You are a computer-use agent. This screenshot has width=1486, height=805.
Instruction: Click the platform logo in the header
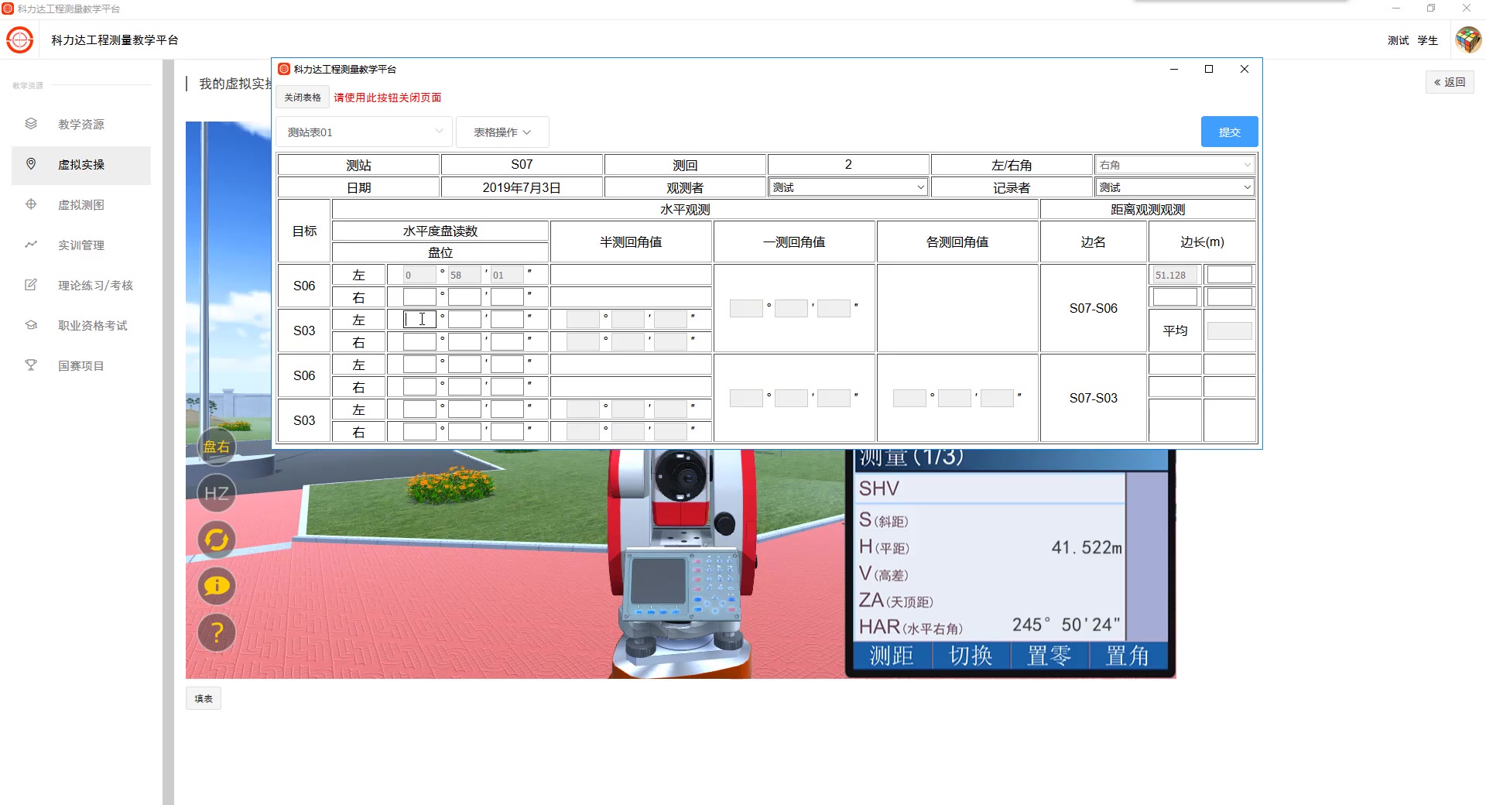point(20,40)
